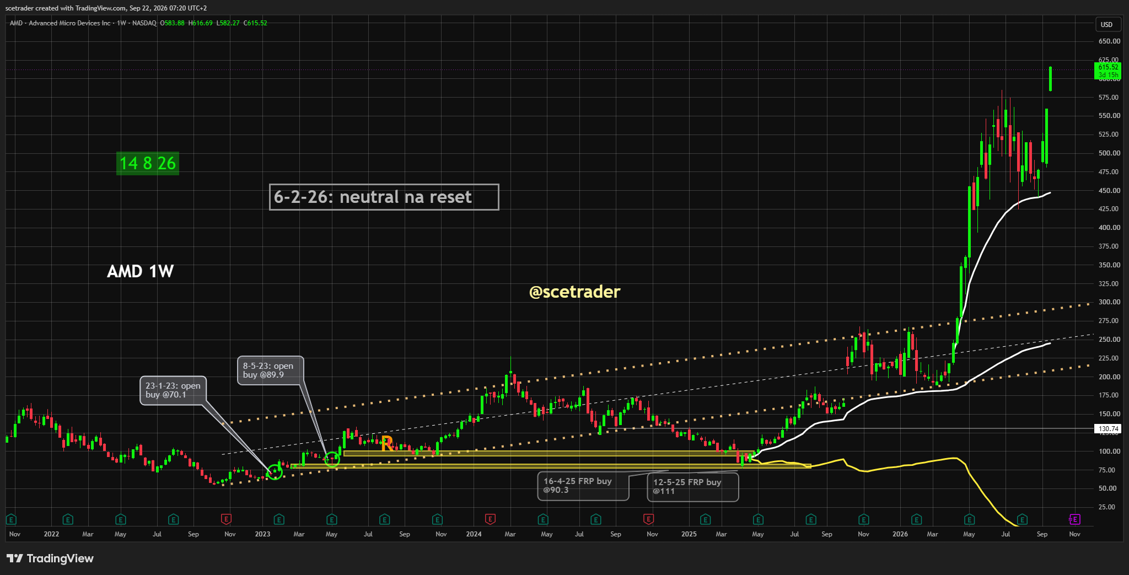This screenshot has width=1129, height=575.
Task: Click the first green earnings marker near Nov 2021
Action: point(11,519)
